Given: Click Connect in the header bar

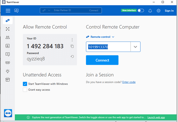Looking at the screenshot, I should pos(94,10).
